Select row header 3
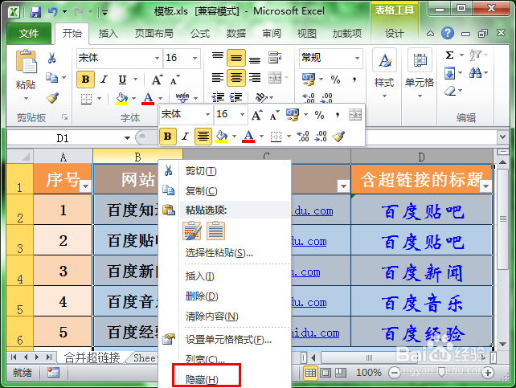This screenshot has height=388, width=516. 20,240
